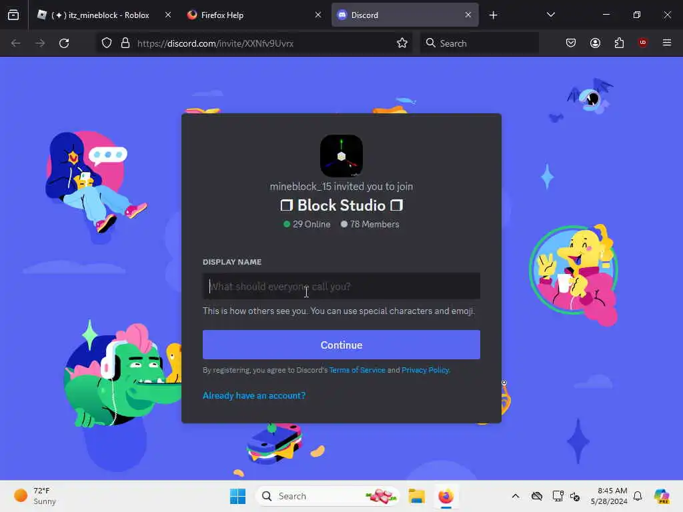683x512 pixels.
Task: Restore down the Firefox window
Action: pos(637,15)
